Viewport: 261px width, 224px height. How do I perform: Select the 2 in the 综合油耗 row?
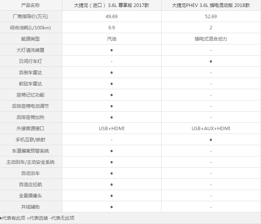[211, 28]
